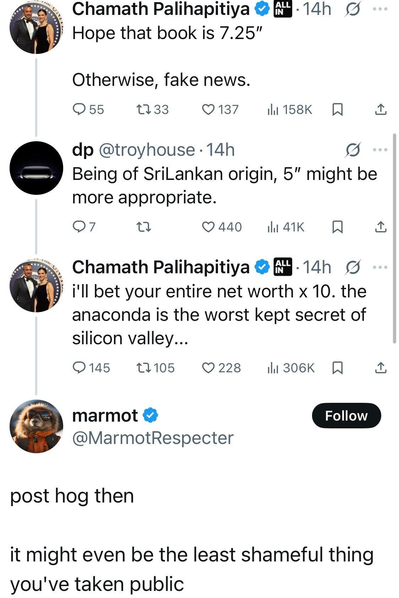Retweet Chamath's tweet with 33 reposts

click(x=144, y=109)
